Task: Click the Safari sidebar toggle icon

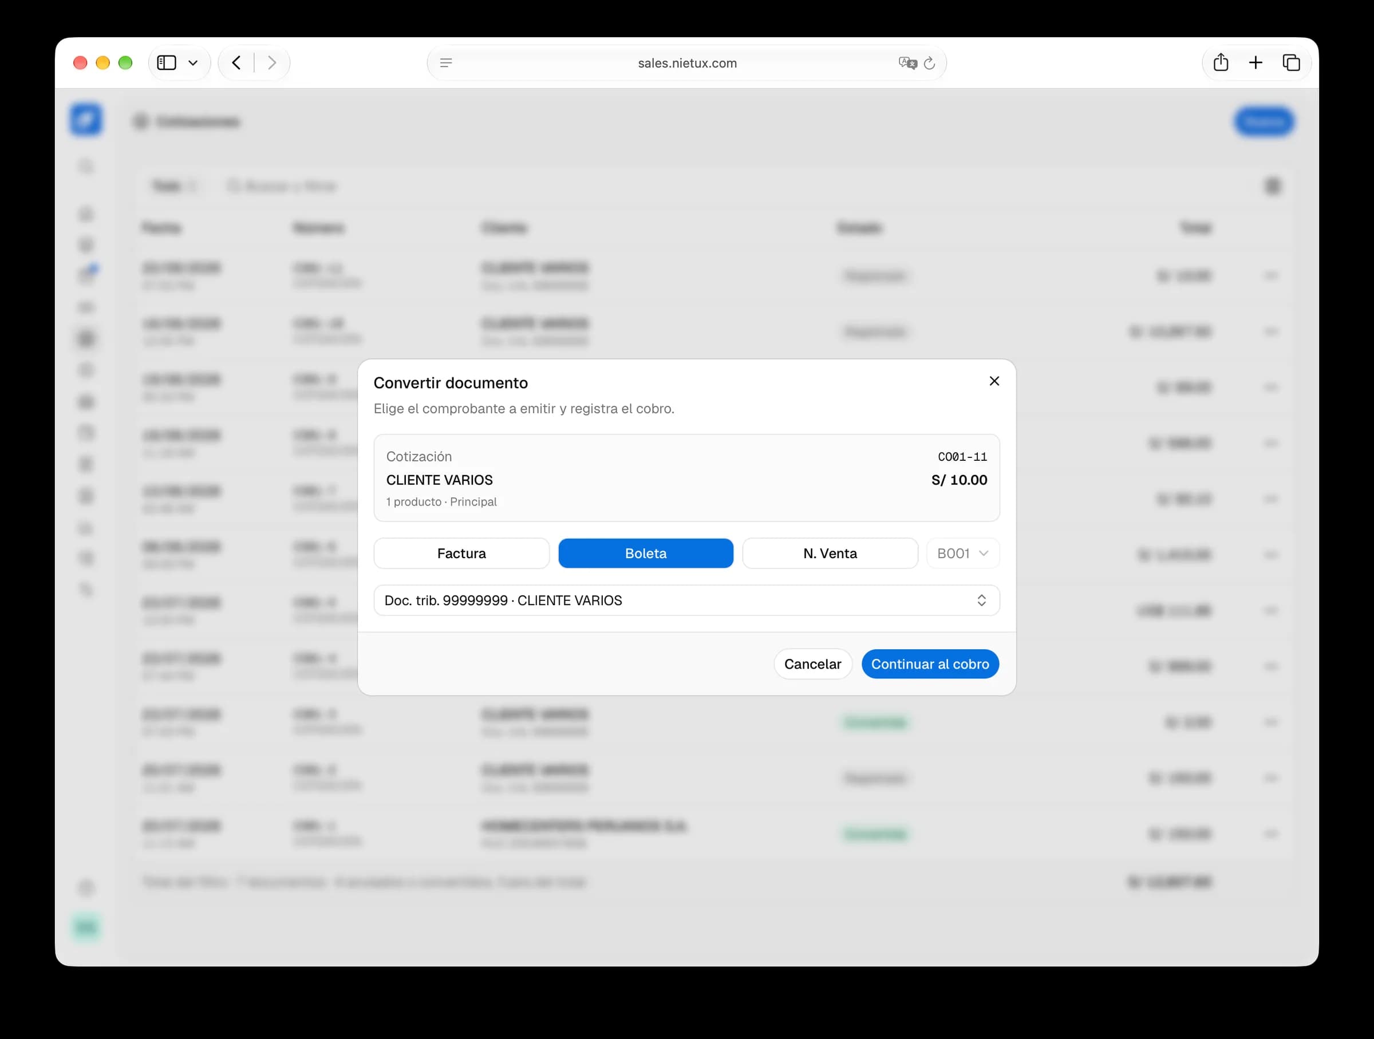Action: click(x=167, y=63)
